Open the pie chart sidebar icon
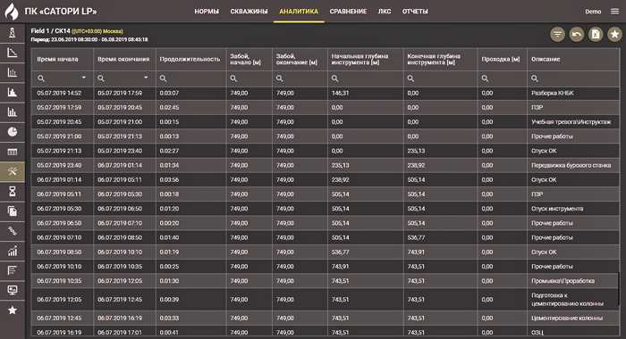This screenshot has width=626, height=339. coord(13,132)
